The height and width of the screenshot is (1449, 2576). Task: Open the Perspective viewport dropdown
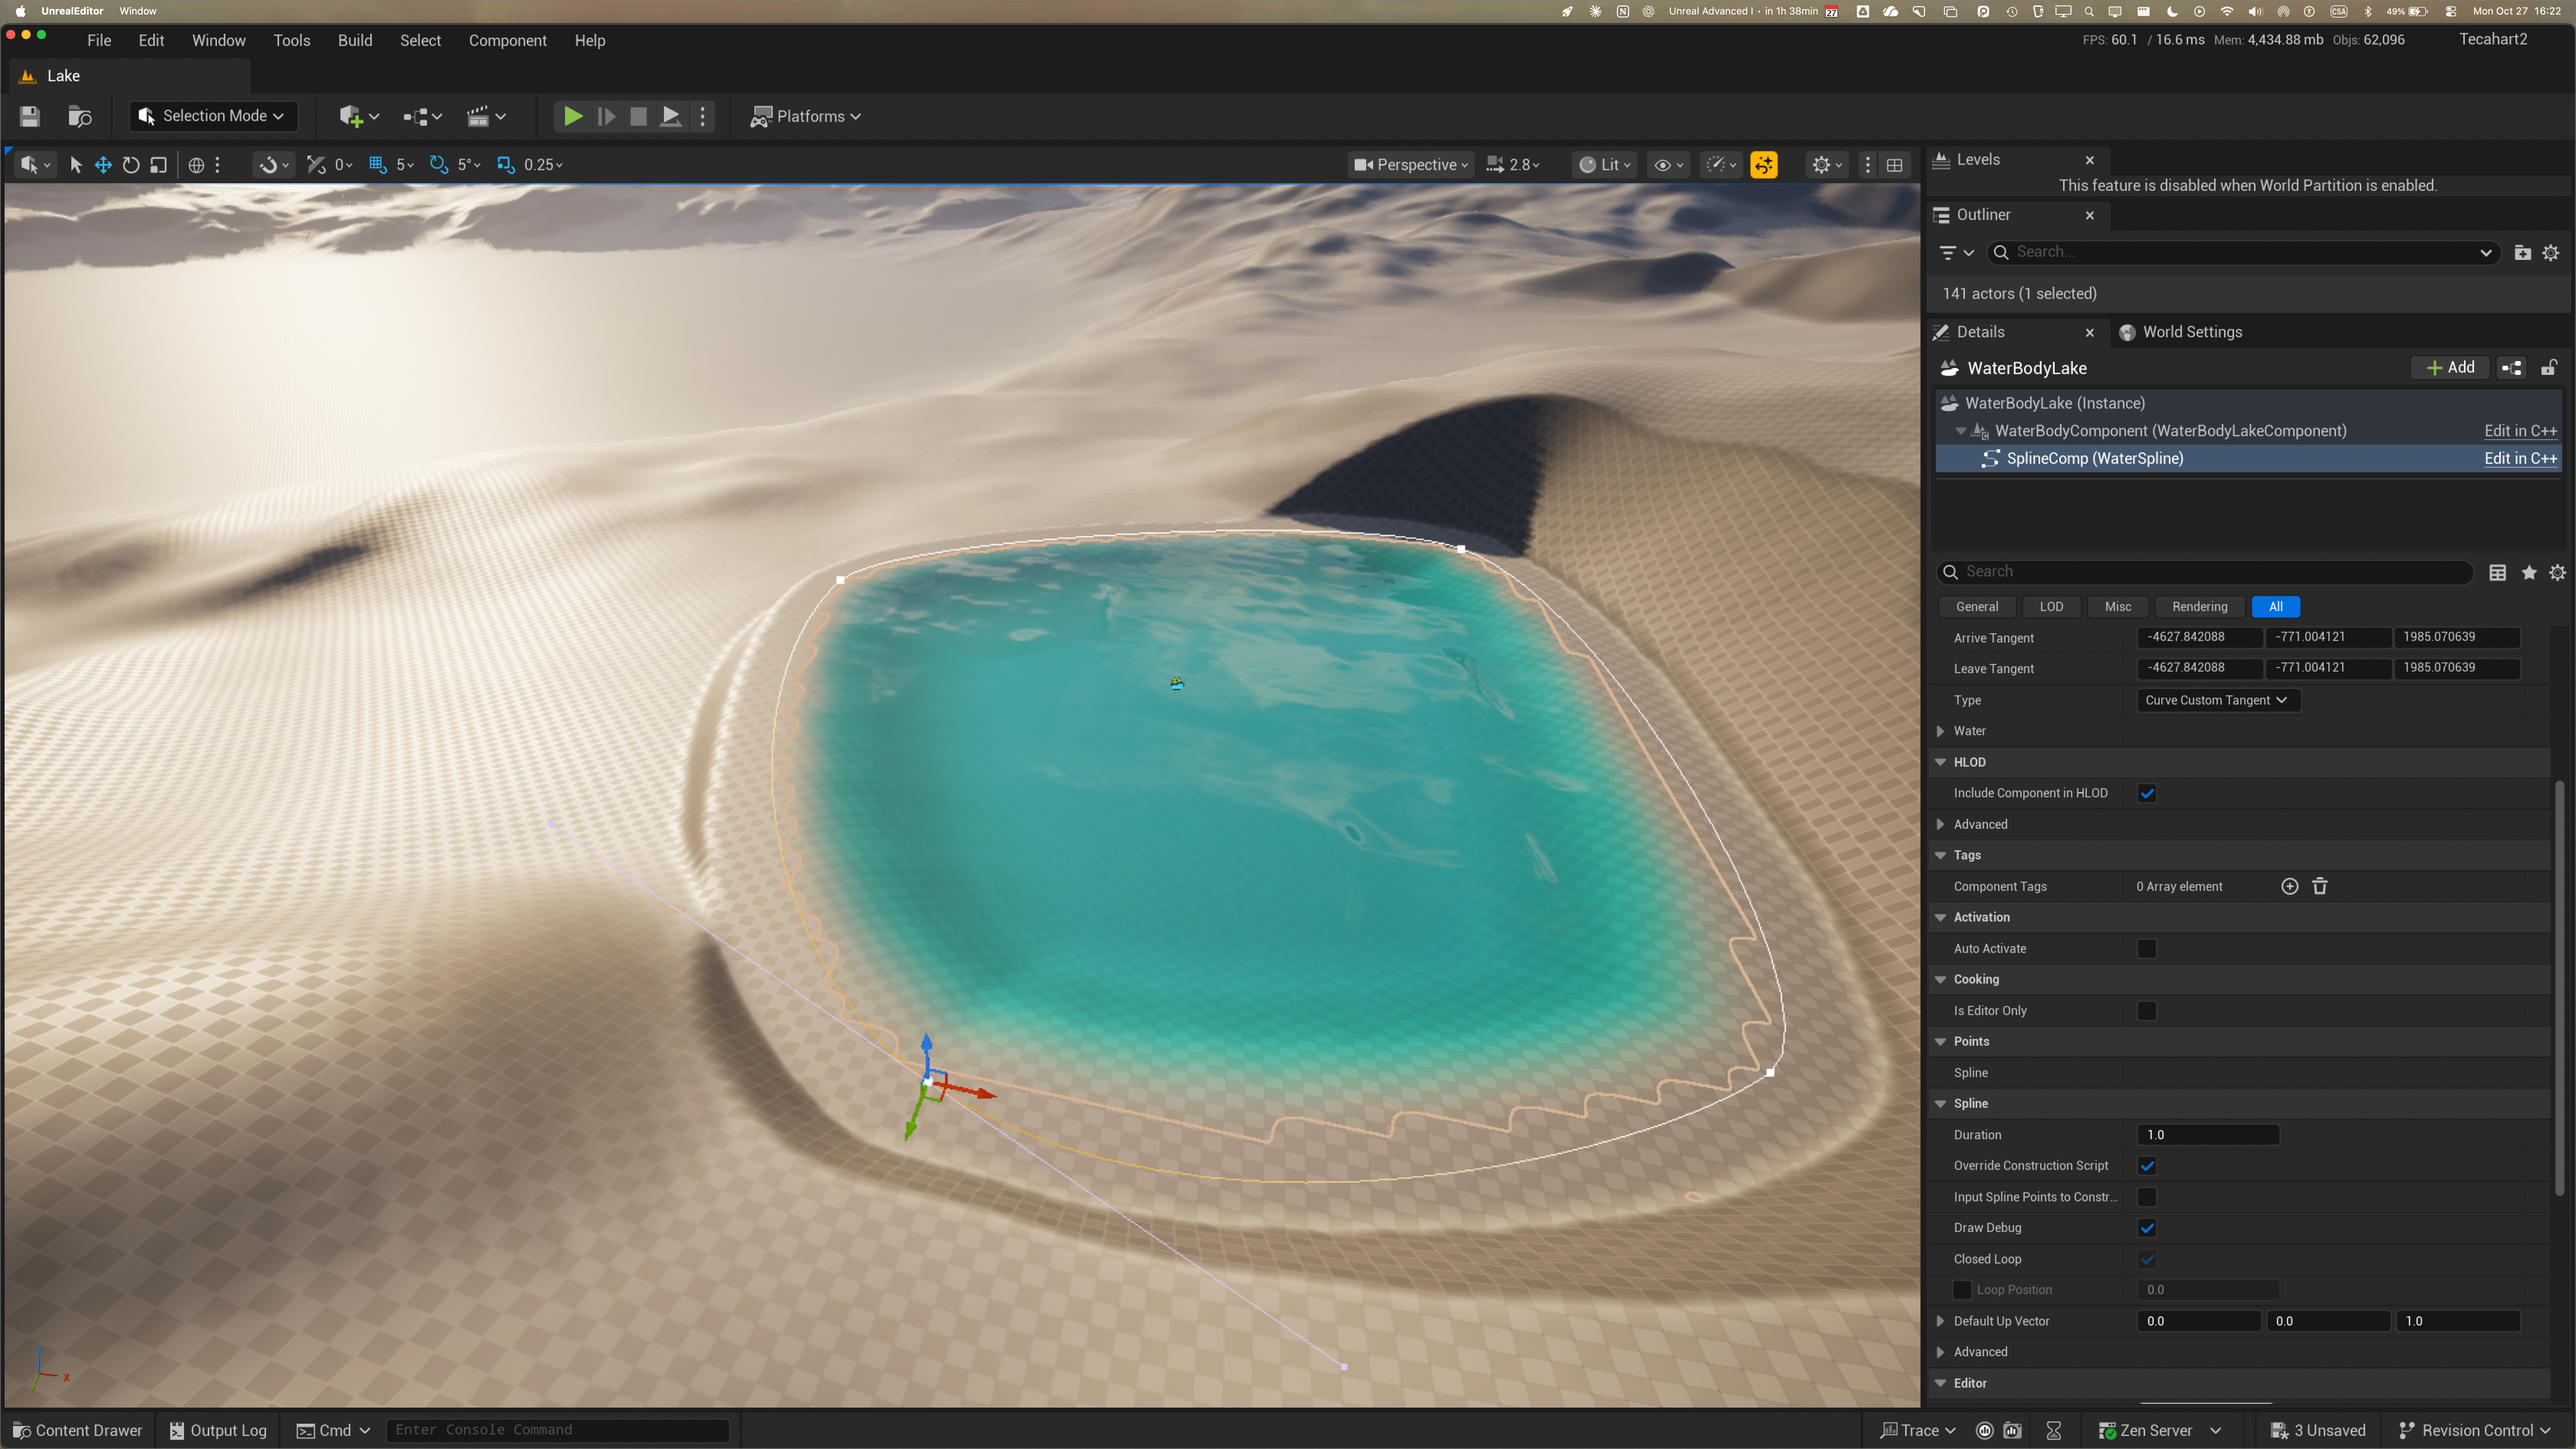(x=1411, y=165)
